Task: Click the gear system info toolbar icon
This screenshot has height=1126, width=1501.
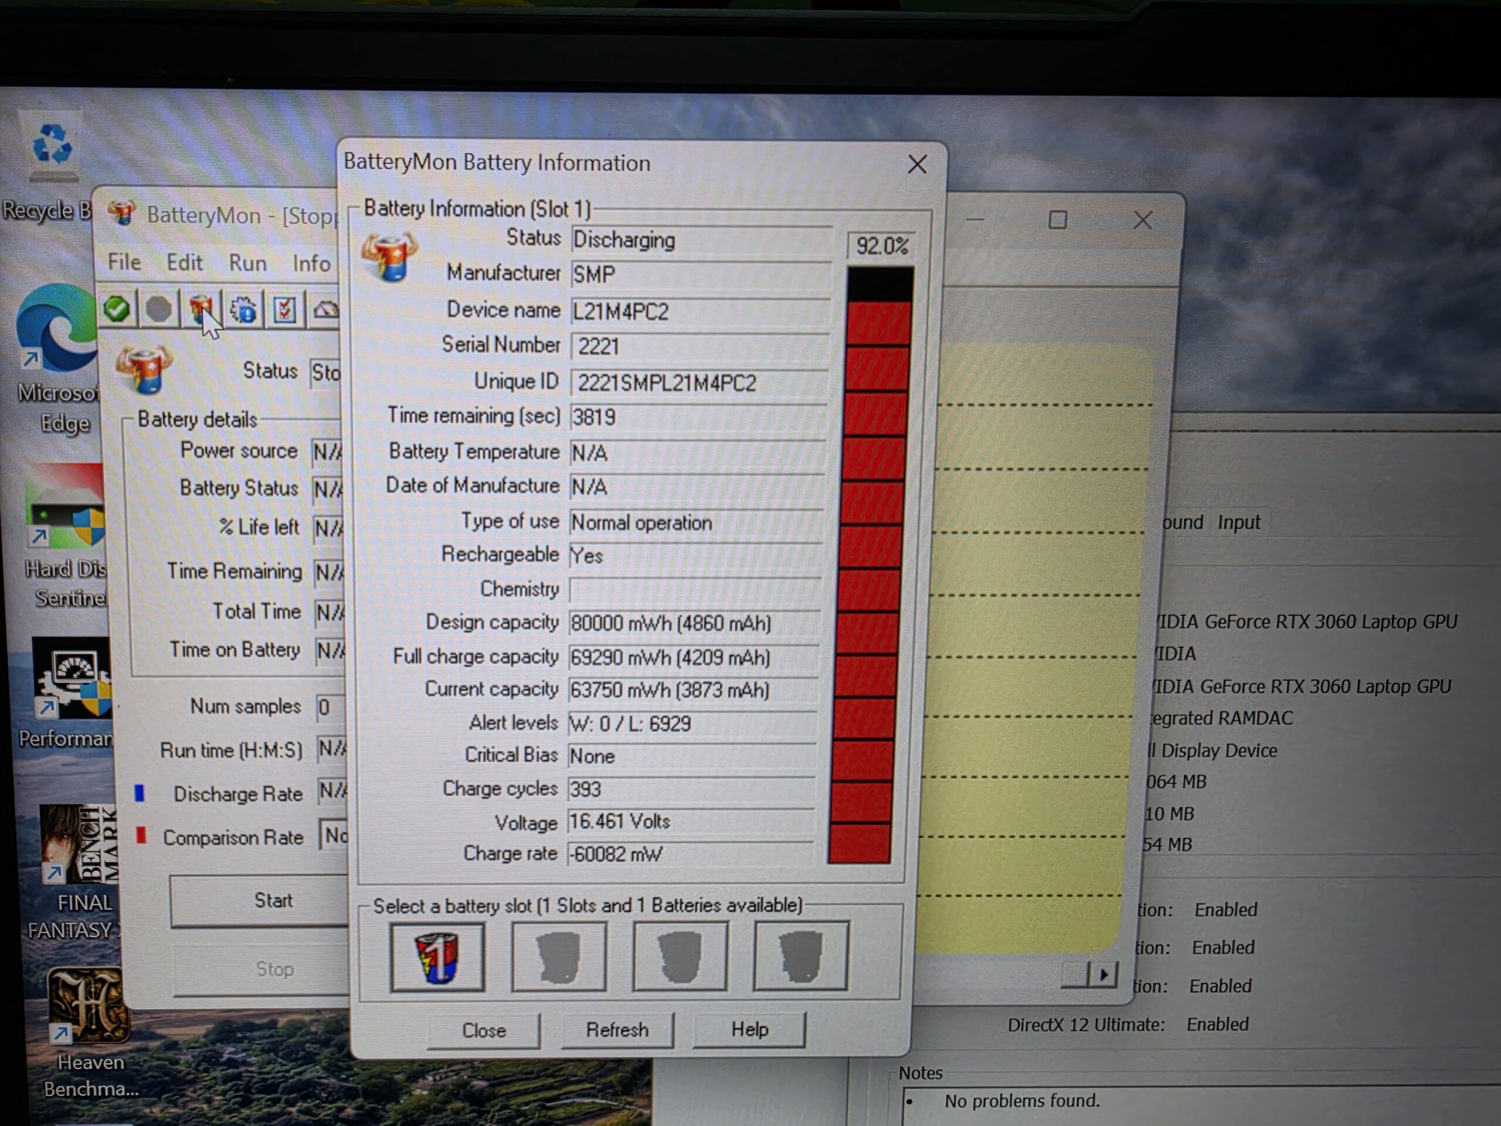Action: pos(243,310)
